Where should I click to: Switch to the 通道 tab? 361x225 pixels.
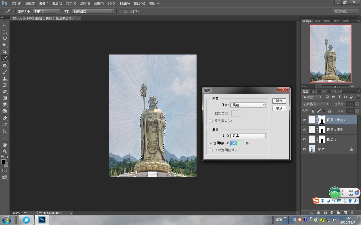[x=315, y=91]
